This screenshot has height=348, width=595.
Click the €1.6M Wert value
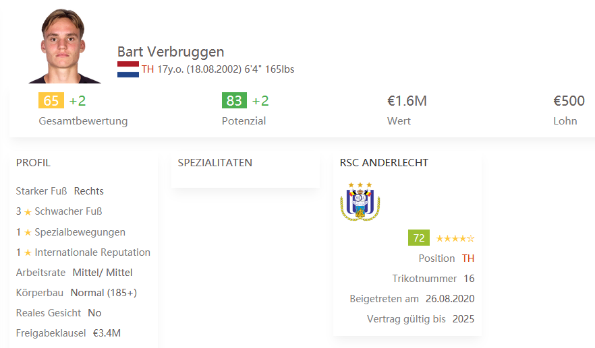pos(407,101)
